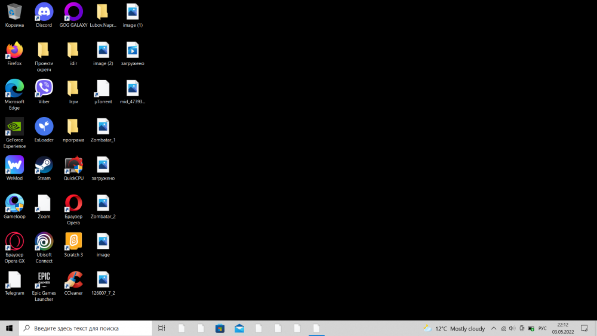Open the Mail app on taskbar
This screenshot has width=597, height=336.
click(239, 328)
